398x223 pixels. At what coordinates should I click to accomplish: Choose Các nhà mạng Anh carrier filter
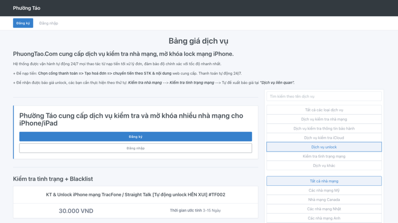(x=324, y=218)
